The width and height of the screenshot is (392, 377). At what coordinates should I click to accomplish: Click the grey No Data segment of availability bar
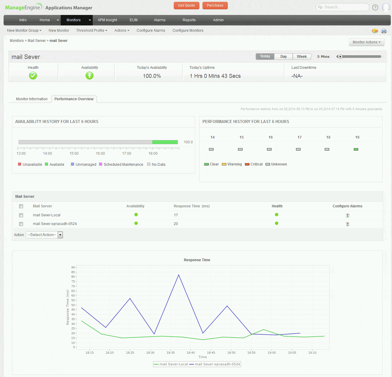(x=85, y=142)
